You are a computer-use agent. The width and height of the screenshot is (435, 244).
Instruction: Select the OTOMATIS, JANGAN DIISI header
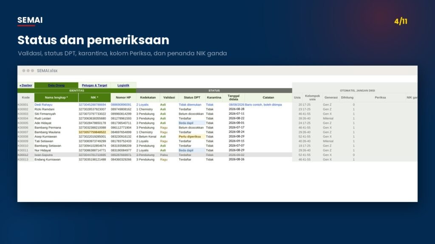(x=357, y=91)
